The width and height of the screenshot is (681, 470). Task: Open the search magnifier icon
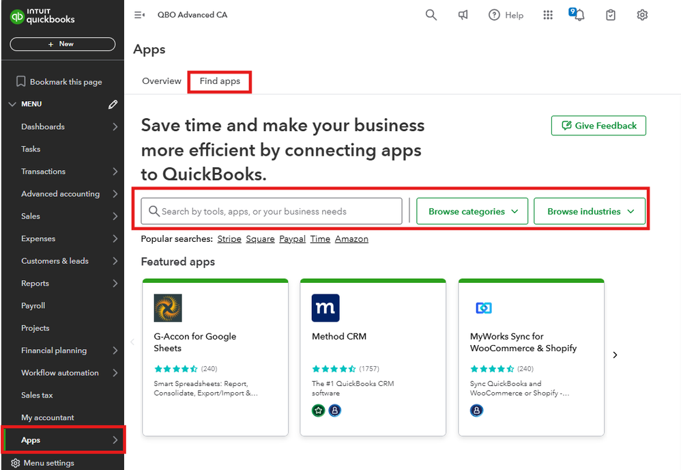pos(431,14)
